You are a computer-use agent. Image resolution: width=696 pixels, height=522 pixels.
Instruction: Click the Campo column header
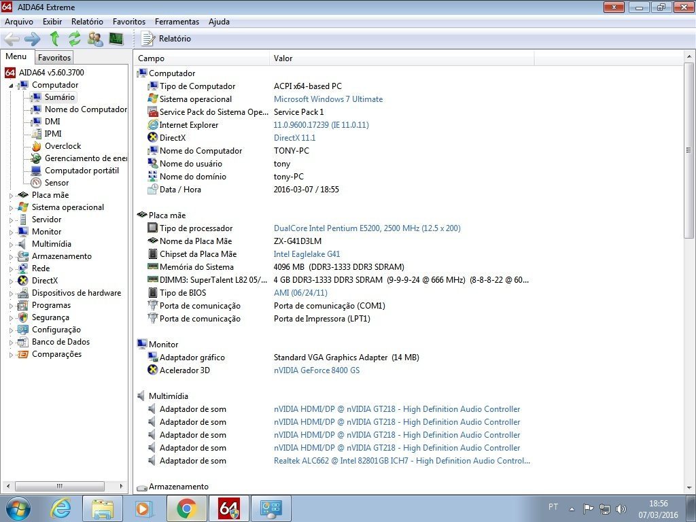coord(201,58)
